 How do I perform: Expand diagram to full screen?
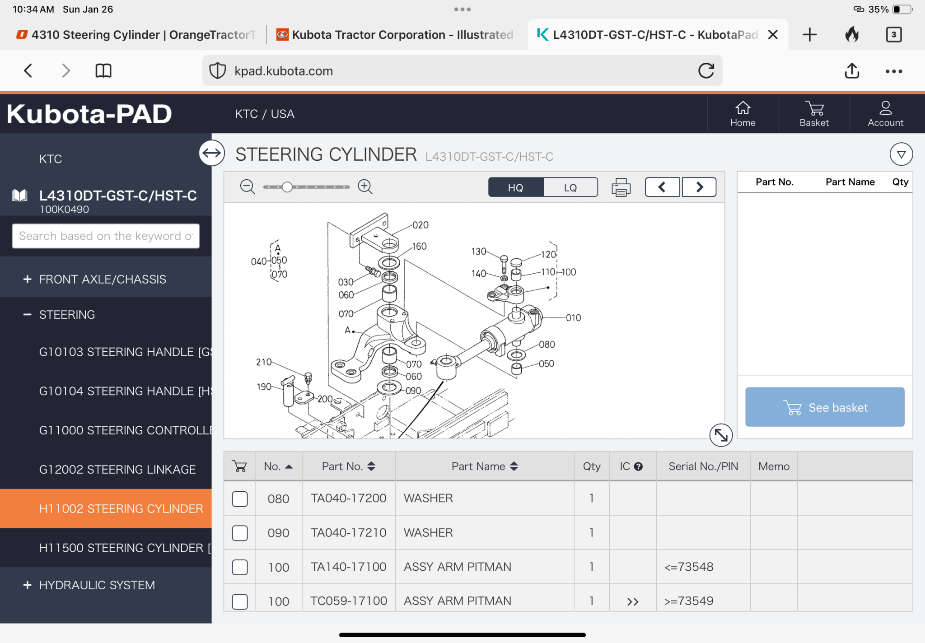tap(721, 435)
